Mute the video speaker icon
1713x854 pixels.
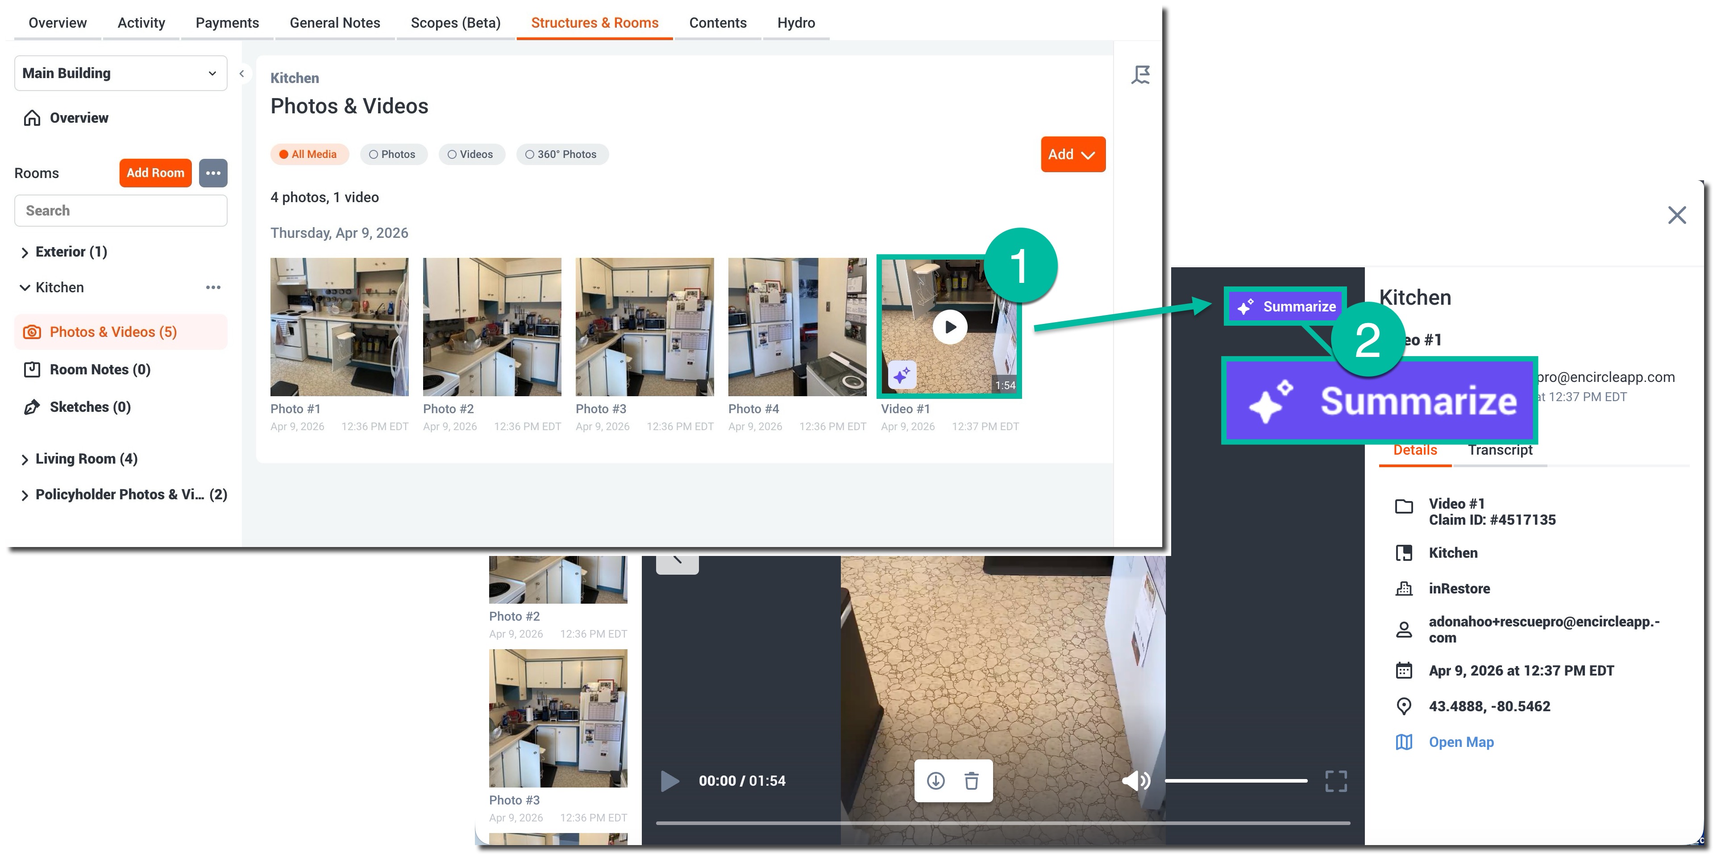click(1136, 781)
